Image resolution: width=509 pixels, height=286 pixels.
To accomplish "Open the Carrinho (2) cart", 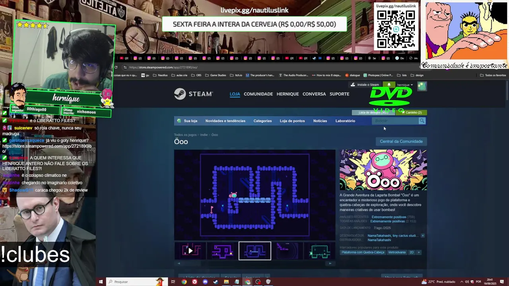I will pyautogui.click(x=412, y=112).
